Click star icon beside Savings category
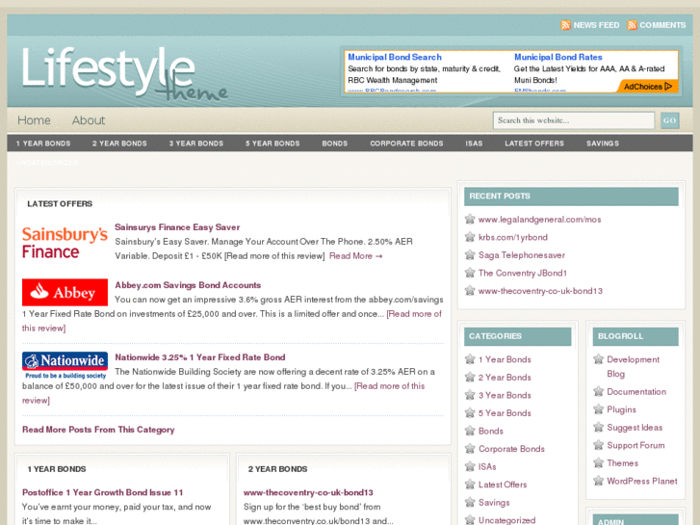The width and height of the screenshot is (700, 525). click(x=470, y=502)
